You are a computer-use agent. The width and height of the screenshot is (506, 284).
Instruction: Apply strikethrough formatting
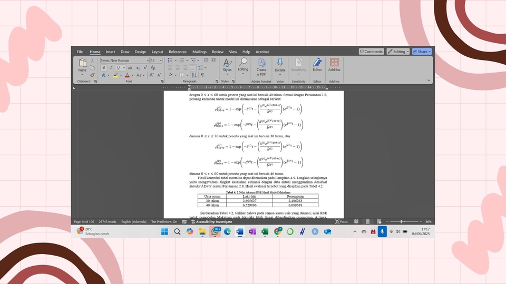130,68
